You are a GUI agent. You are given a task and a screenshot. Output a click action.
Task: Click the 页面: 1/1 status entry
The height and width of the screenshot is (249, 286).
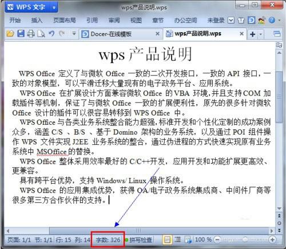[19, 240]
